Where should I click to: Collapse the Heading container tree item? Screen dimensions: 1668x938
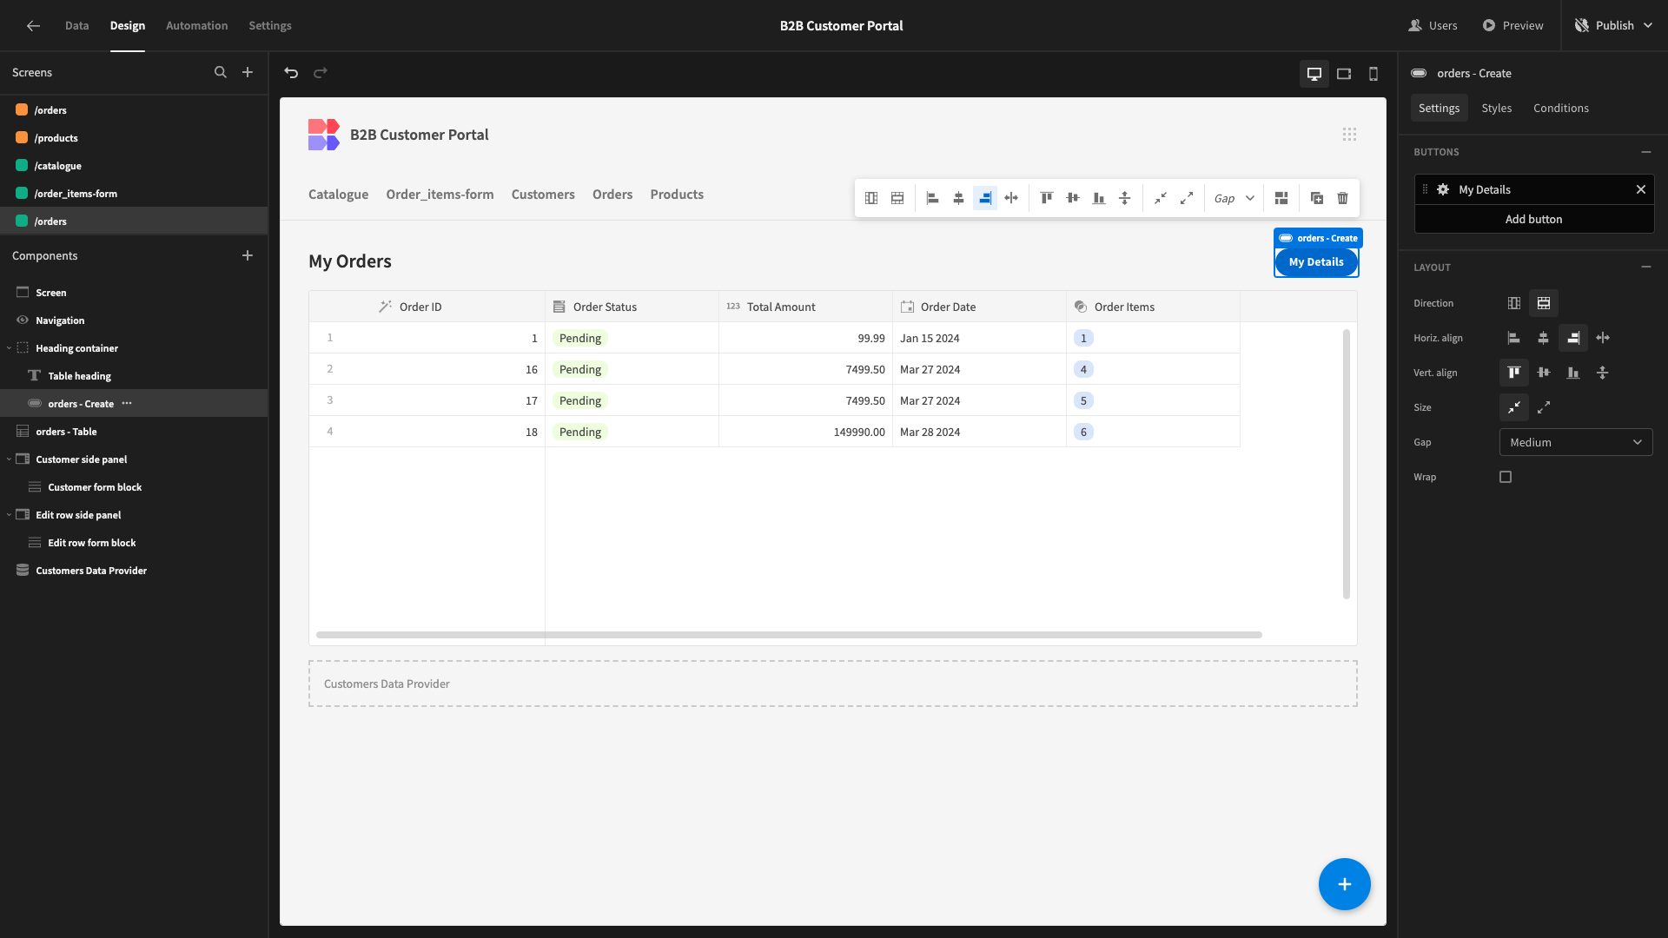tap(9, 348)
